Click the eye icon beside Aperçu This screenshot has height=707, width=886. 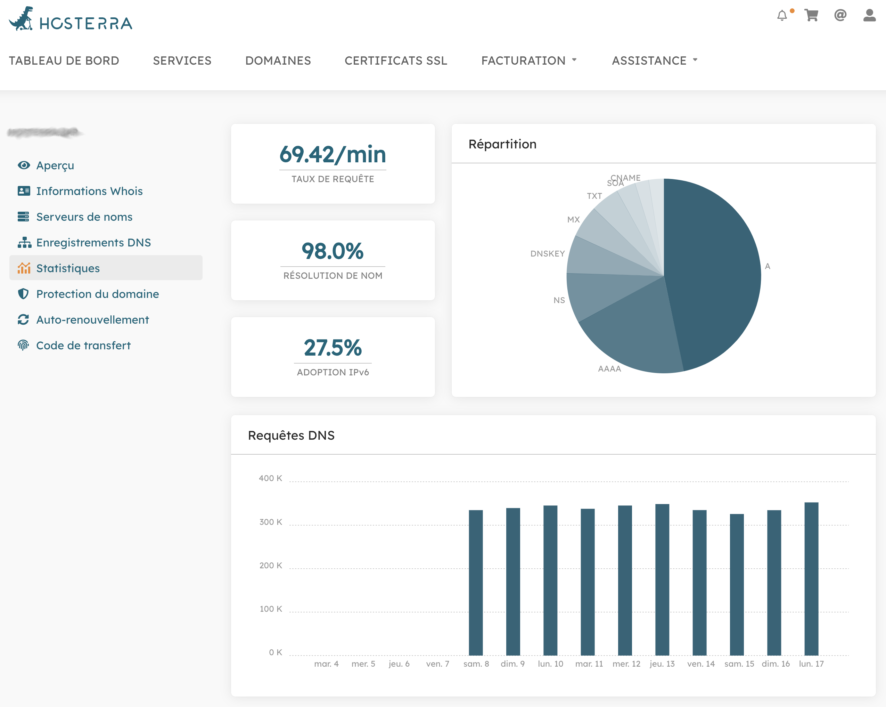24,165
